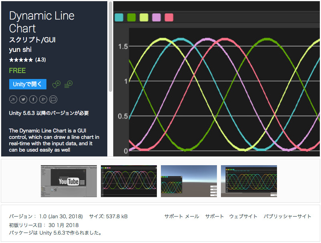The width and height of the screenshot is (321, 243).
Task: Open the standalone サポート link
Action: pyautogui.click(x=215, y=216)
